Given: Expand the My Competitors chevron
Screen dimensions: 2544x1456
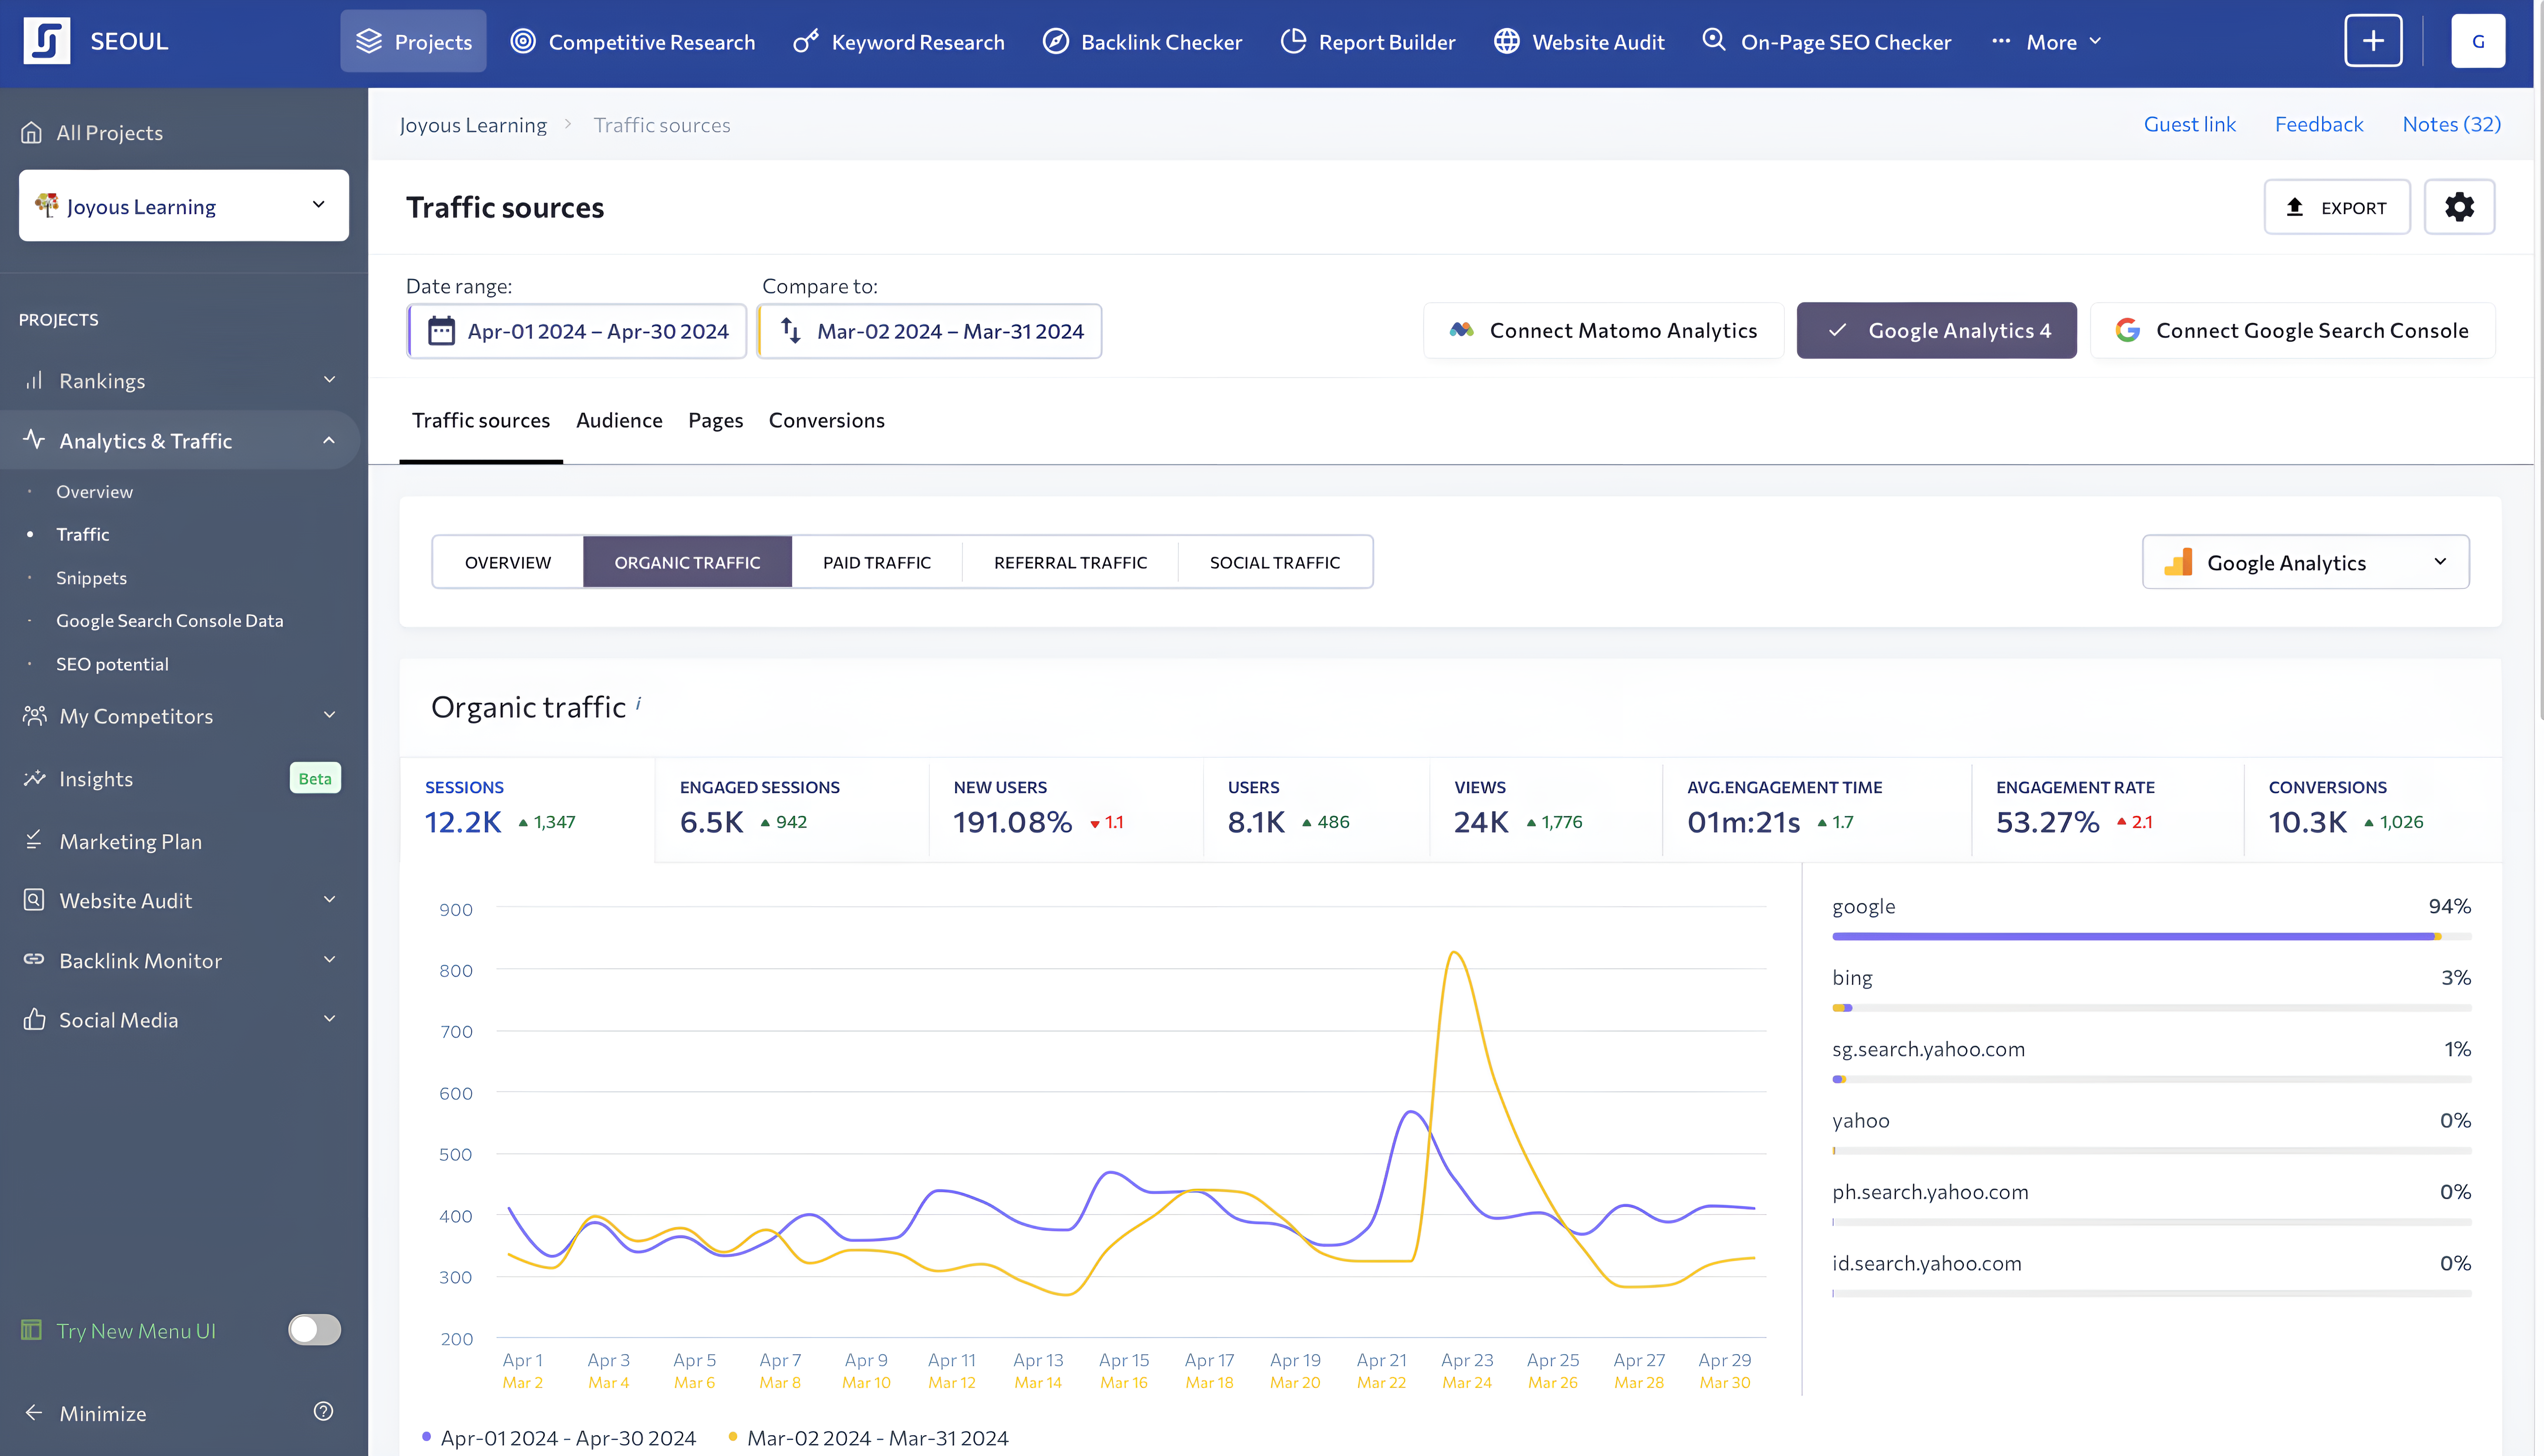Looking at the screenshot, I should [329, 714].
